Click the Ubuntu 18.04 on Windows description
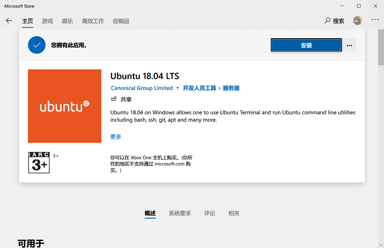384x248 pixels. tap(233, 116)
